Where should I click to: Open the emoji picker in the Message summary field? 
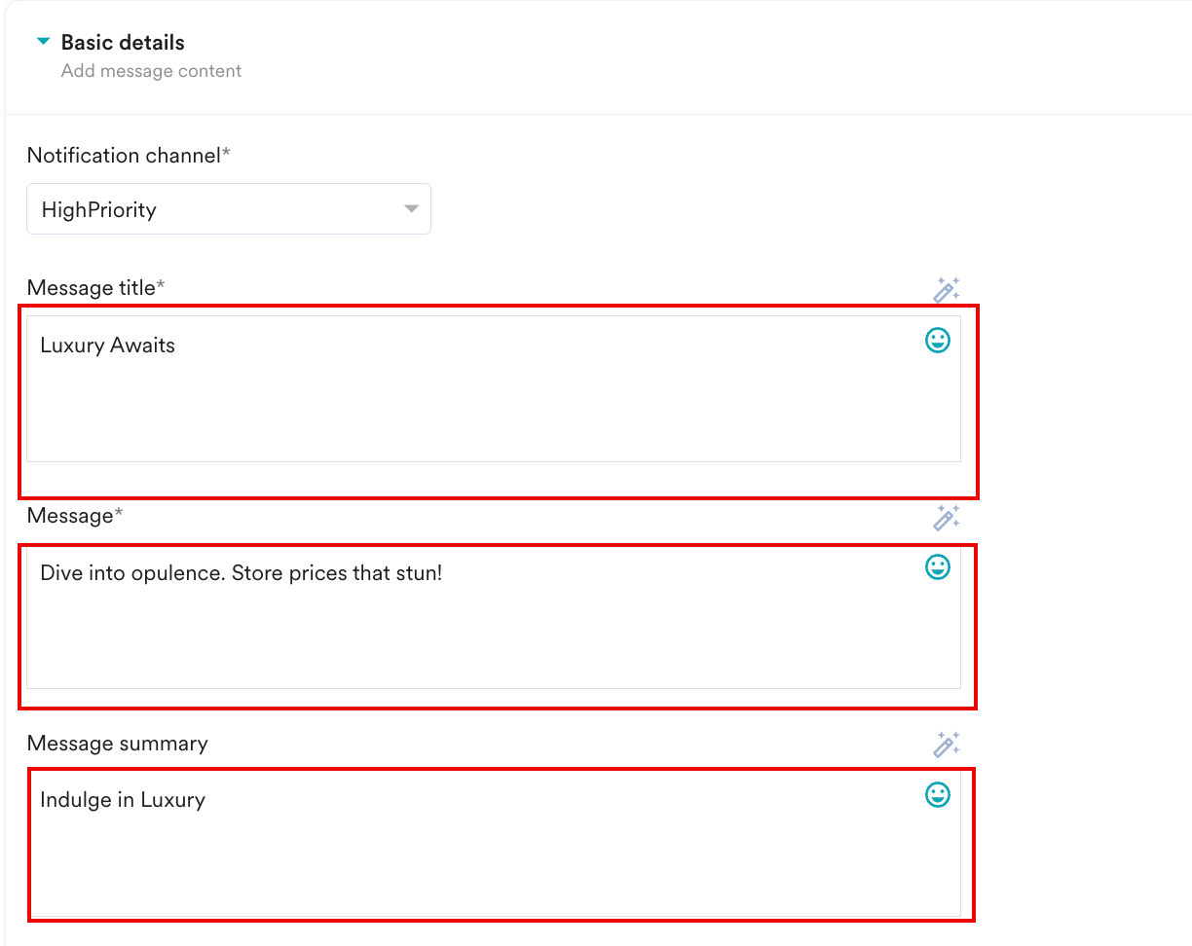938,795
